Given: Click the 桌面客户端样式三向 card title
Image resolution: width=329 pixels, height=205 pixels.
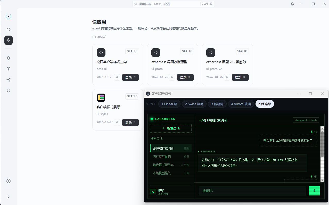Looking at the screenshot, I should tap(112, 62).
